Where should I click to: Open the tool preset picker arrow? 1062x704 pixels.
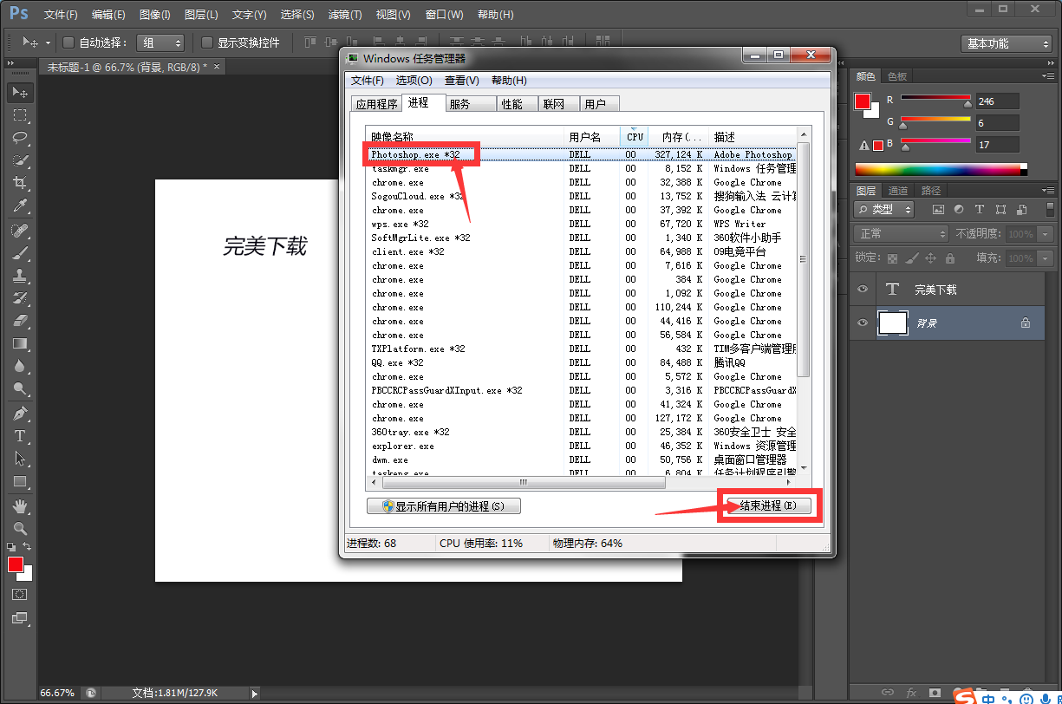(x=48, y=42)
